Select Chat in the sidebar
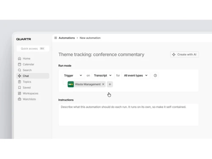This screenshot has height=159, width=212. [33, 76]
